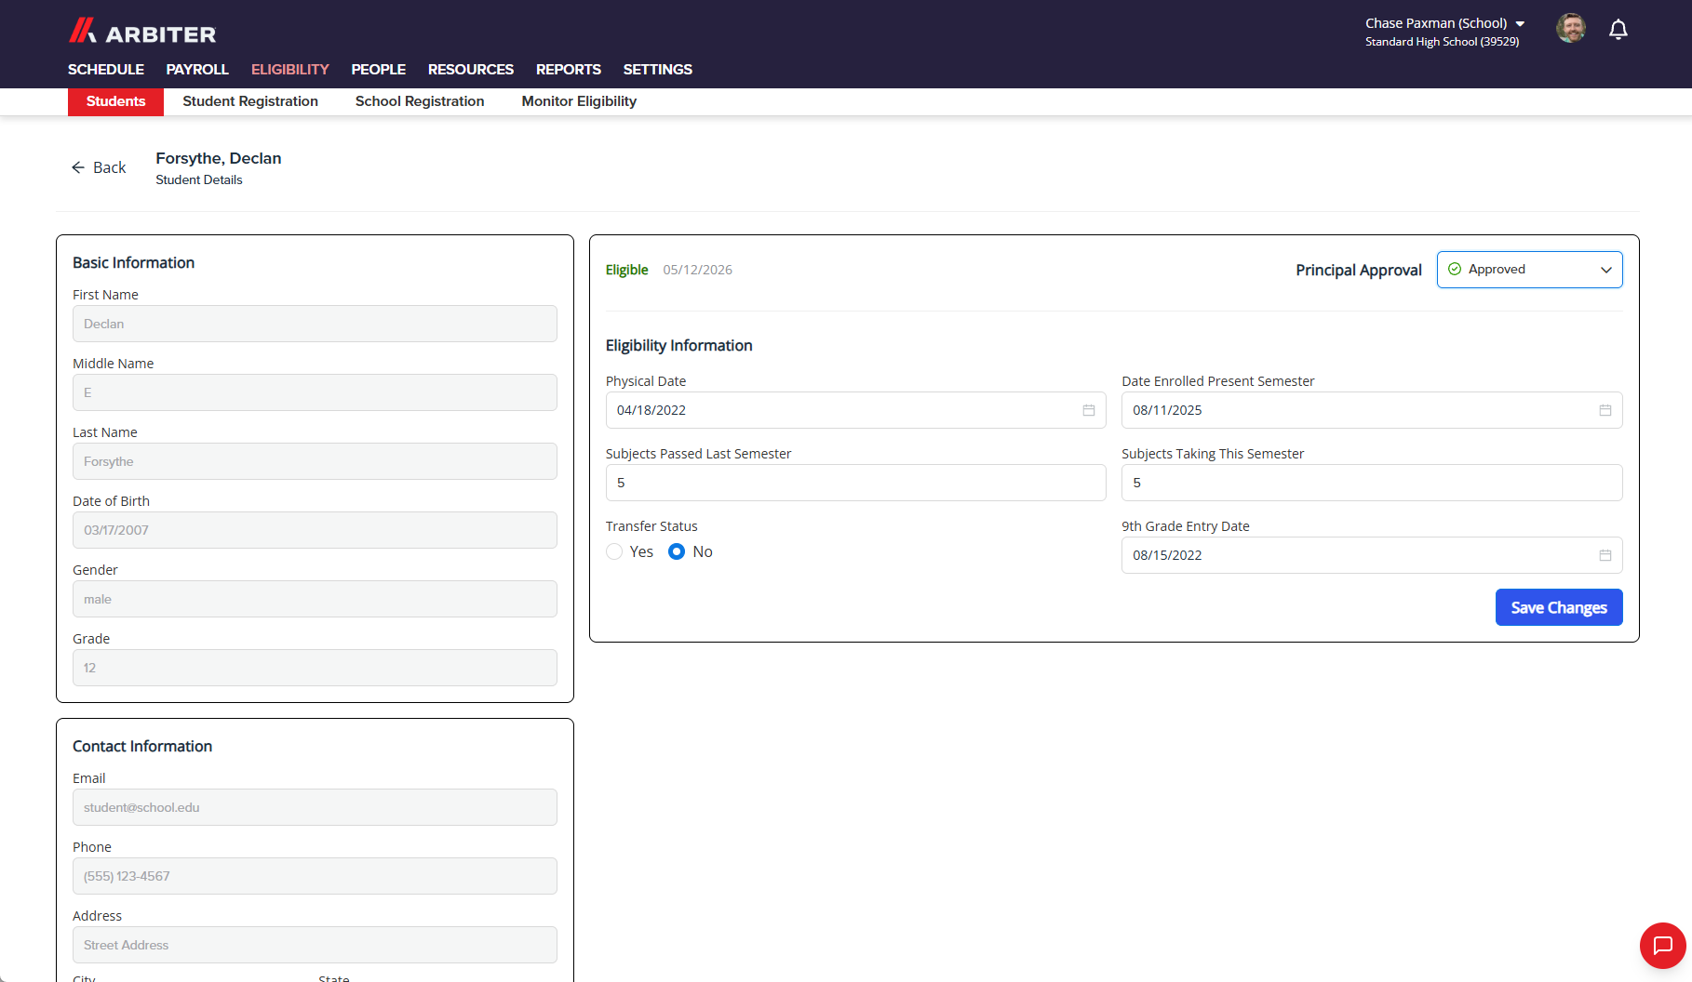Select Yes for Transfer Status
Screen dimensions: 1692x982
pos(614,551)
